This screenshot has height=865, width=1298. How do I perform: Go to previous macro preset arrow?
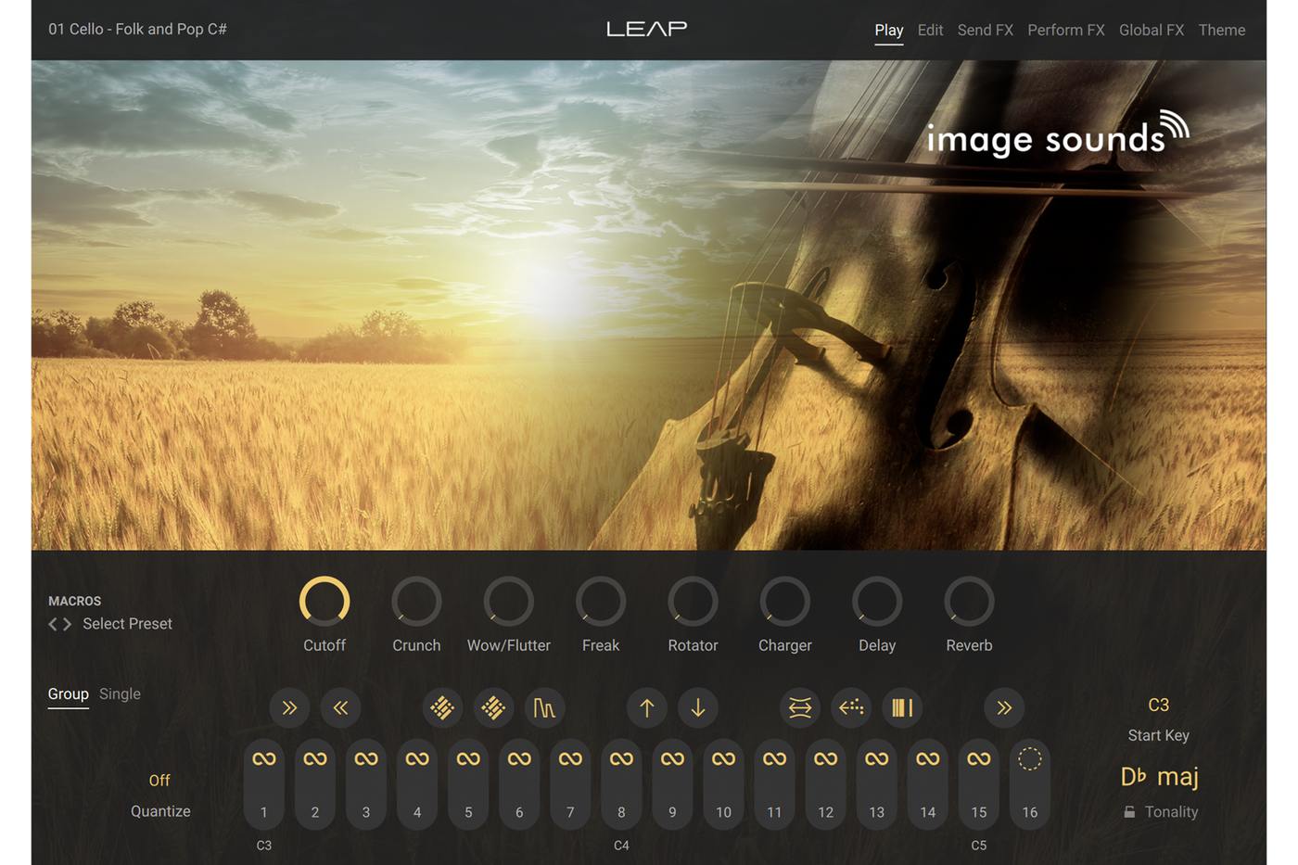click(53, 624)
